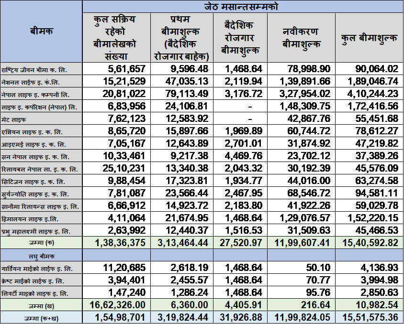
Task: Click row label 'गार्डियन माईक्रो लाईफ इ. लि.'
Action: (36, 269)
